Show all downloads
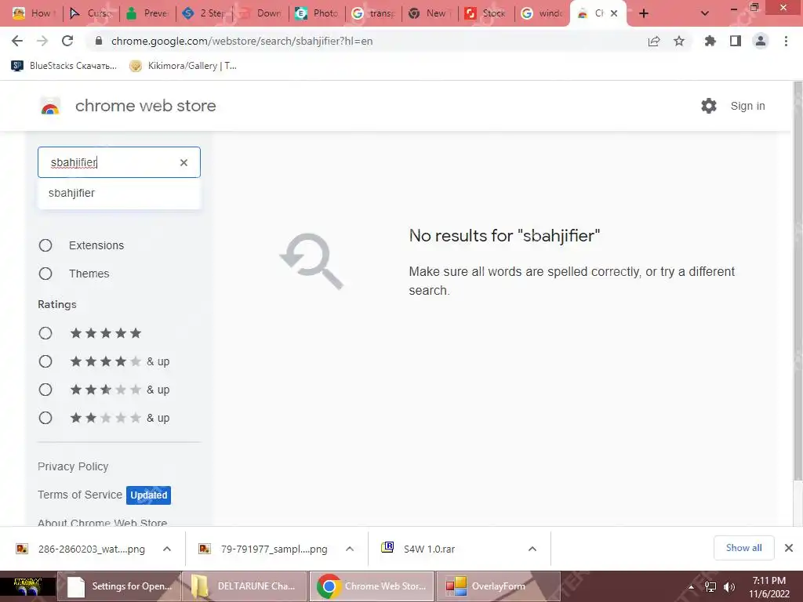This screenshot has width=803, height=602. 743,548
